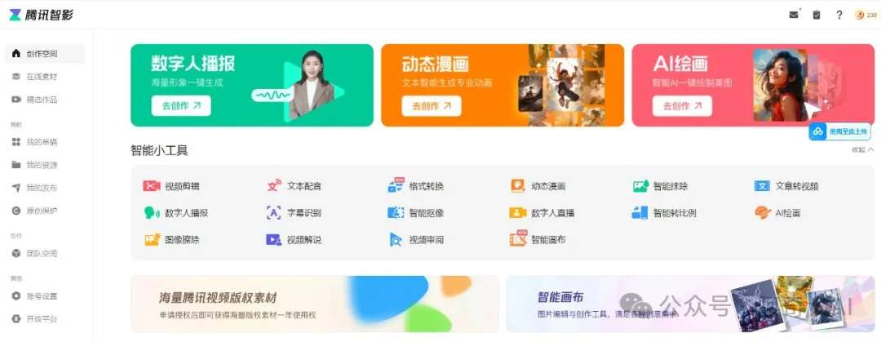881x342 pixels.
Task: Open the 智能抠像 smart matting tool
Action: coord(416,212)
